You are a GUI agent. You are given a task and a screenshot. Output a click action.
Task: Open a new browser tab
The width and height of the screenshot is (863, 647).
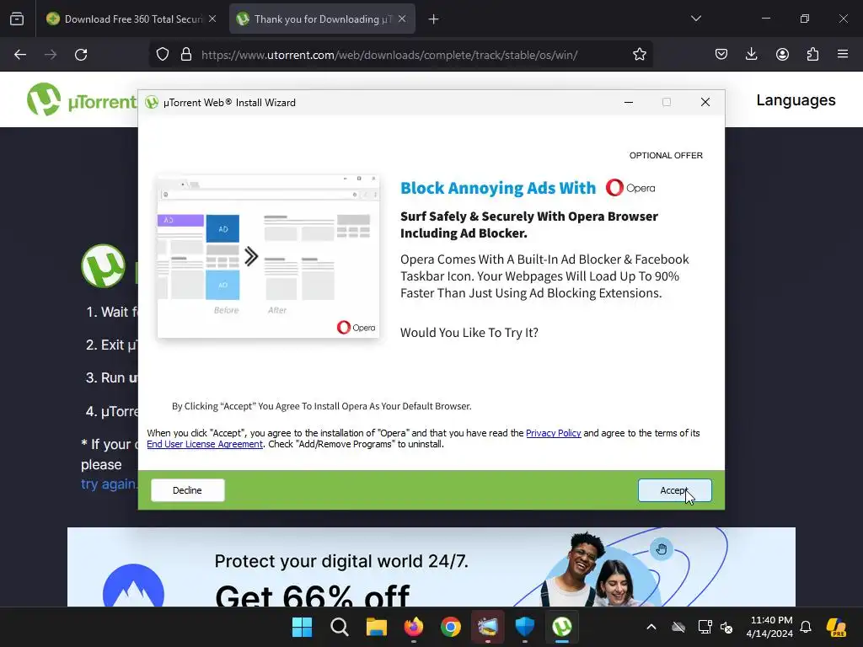pyautogui.click(x=434, y=19)
